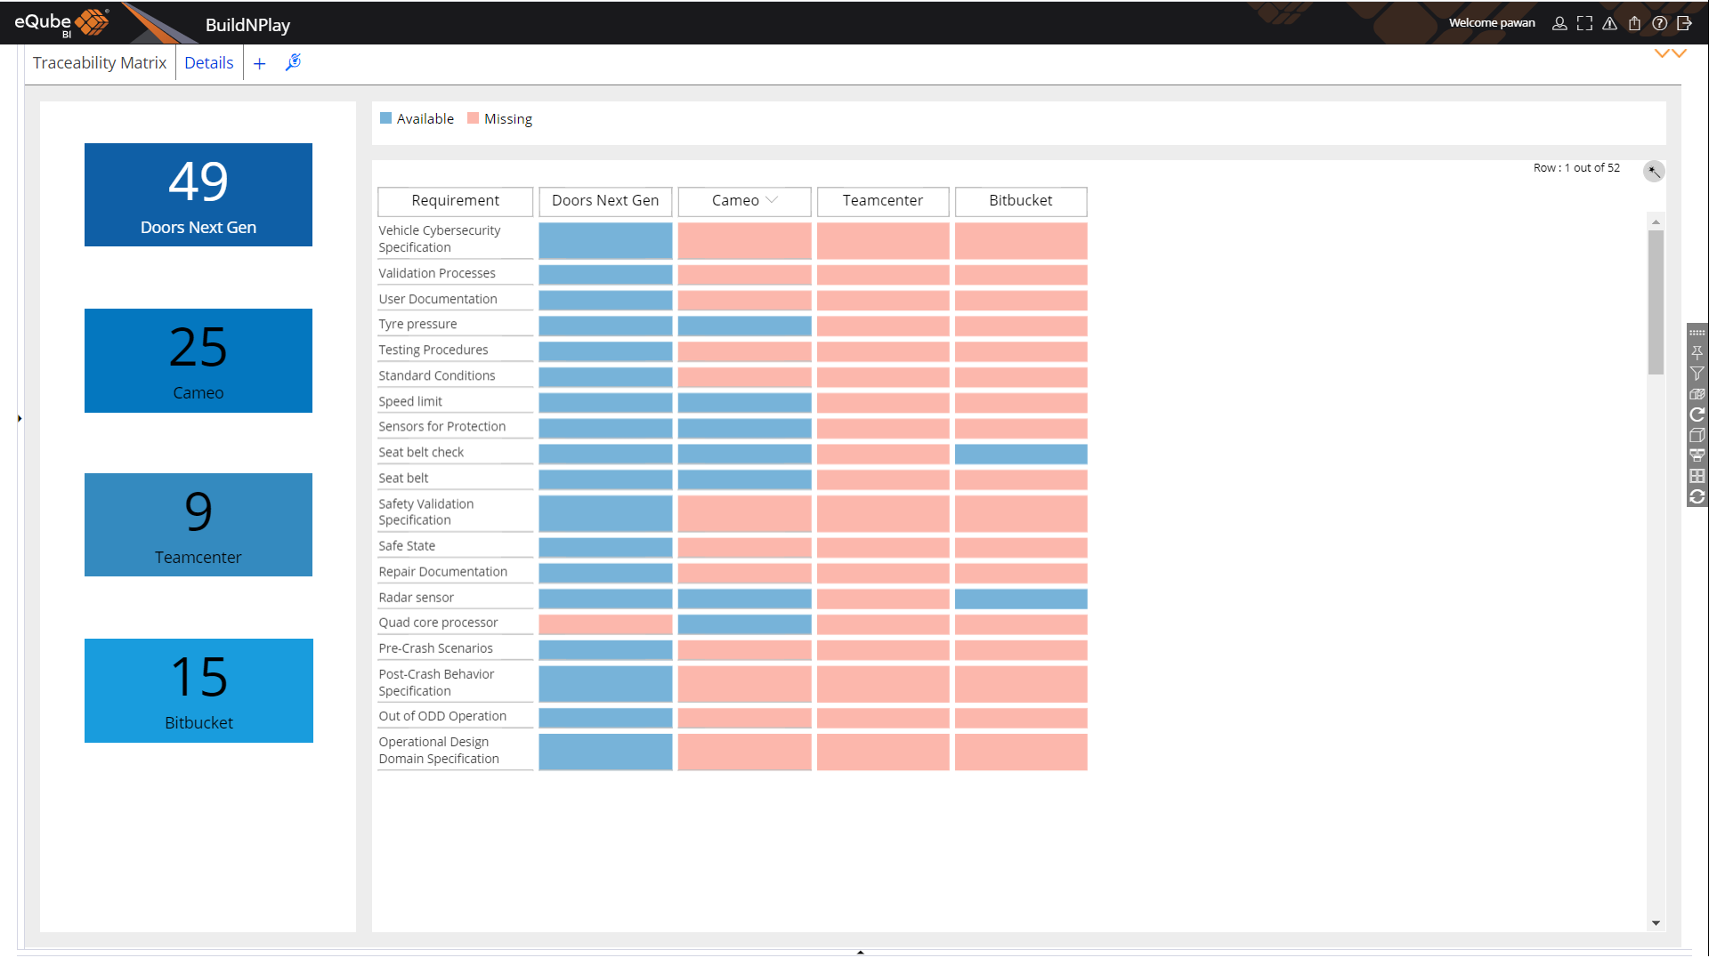Open the alerts warning triangle icon

[x=1609, y=24]
